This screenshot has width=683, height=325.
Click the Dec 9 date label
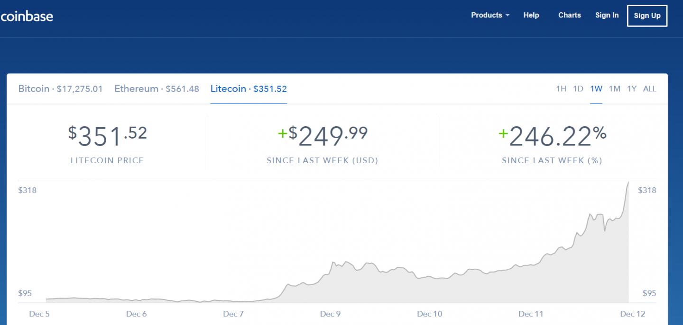coord(330,314)
